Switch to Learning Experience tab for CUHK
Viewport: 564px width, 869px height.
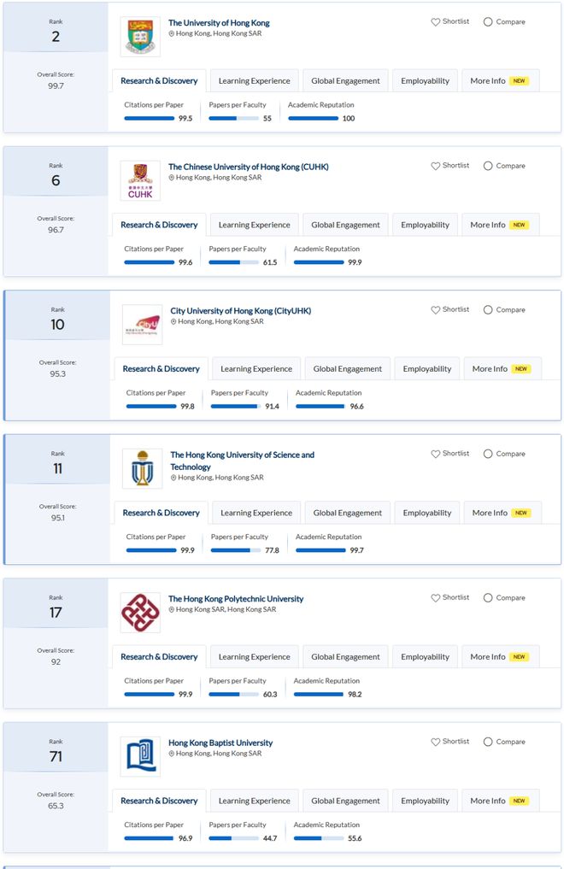click(x=255, y=225)
